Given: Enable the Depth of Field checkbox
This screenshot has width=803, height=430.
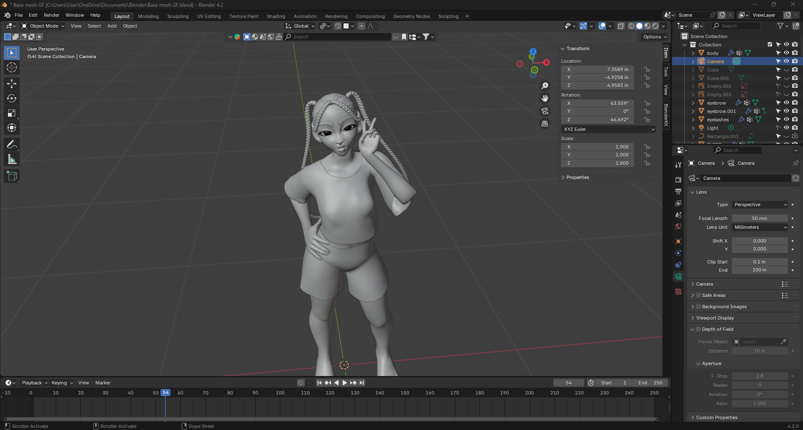Looking at the screenshot, I should pyautogui.click(x=698, y=329).
